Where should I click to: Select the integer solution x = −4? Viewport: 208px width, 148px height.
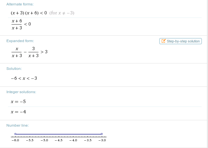pyautogui.click(x=18, y=112)
